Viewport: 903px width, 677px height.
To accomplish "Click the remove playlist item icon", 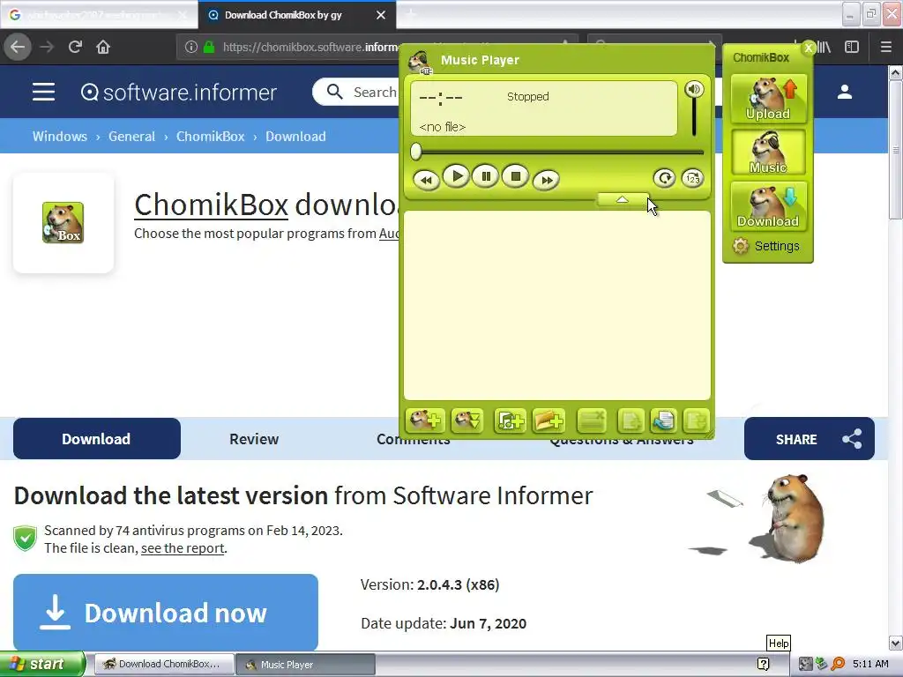I will [592, 420].
